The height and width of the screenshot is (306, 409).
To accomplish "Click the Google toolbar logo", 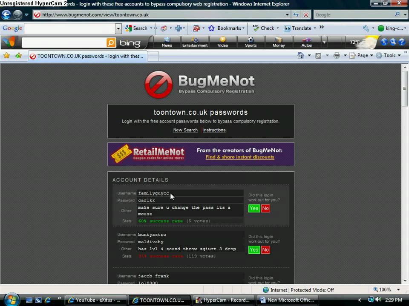I will coord(12,28).
